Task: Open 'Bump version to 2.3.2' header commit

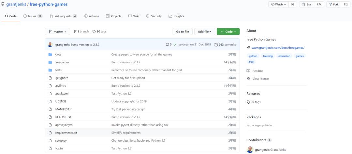Action: pyautogui.click(x=85, y=45)
